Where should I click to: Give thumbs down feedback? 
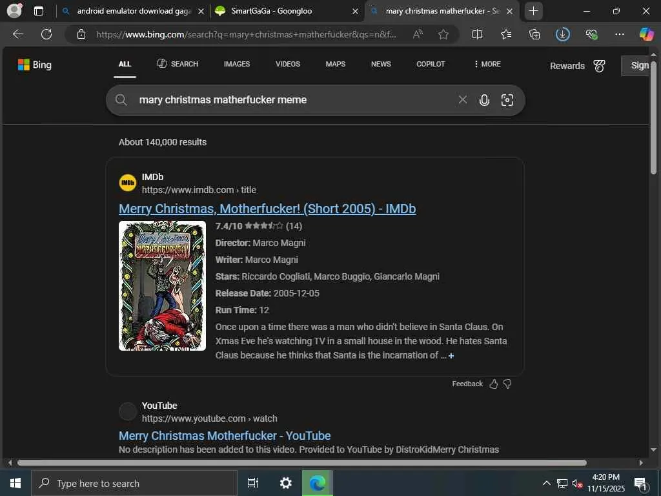507,384
